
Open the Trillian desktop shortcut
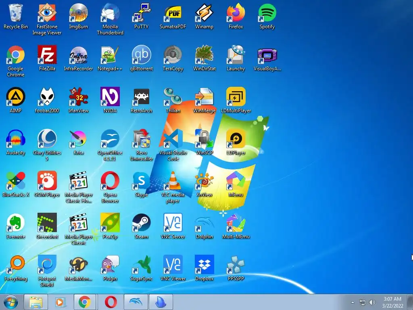point(173,97)
